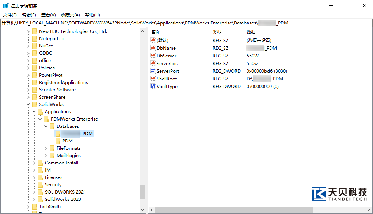Expand the FileFormats key

(x=46, y=148)
